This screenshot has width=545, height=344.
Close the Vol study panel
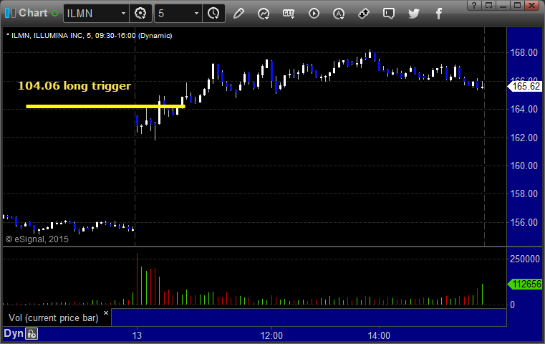(106, 312)
